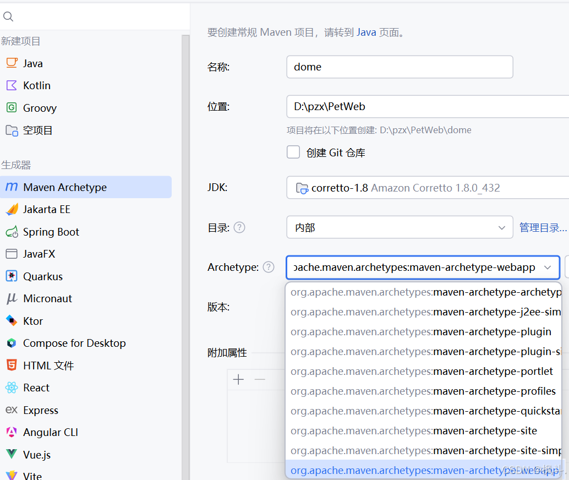Enable the 创建 Git 仓库 checkbox
The image size is (569, 480).
pos(293,152)
